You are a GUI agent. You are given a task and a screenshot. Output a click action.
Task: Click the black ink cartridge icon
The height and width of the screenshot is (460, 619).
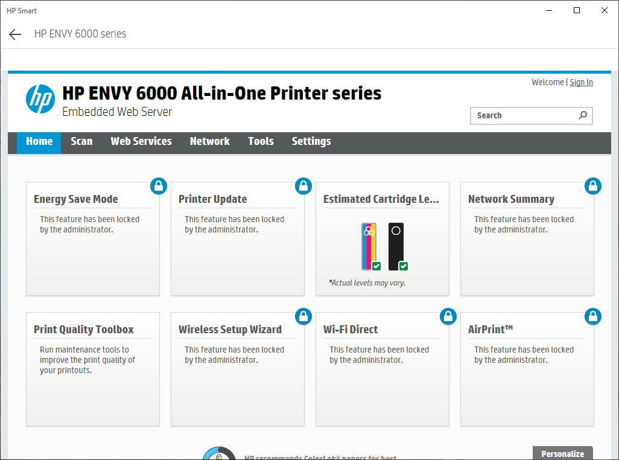397,247
